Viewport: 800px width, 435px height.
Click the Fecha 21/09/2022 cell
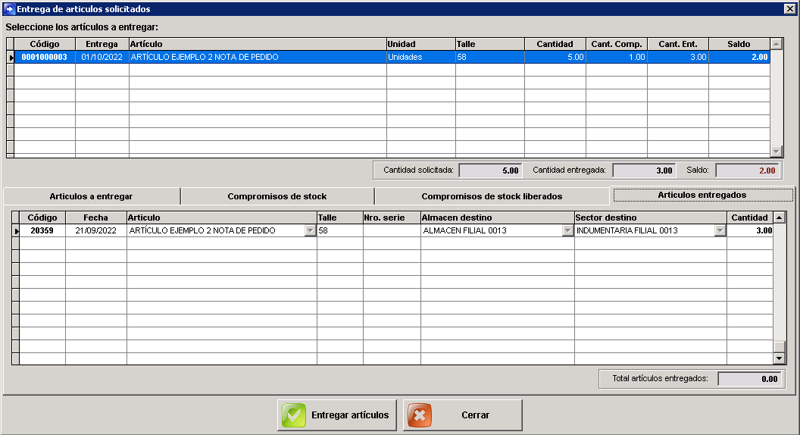(x=96, y=231)
